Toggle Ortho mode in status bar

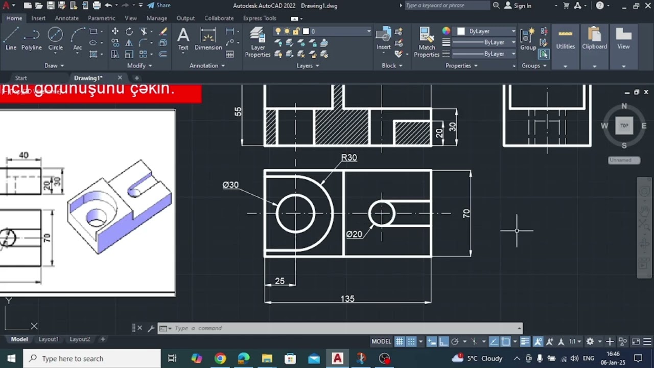(x=443, y=341)
